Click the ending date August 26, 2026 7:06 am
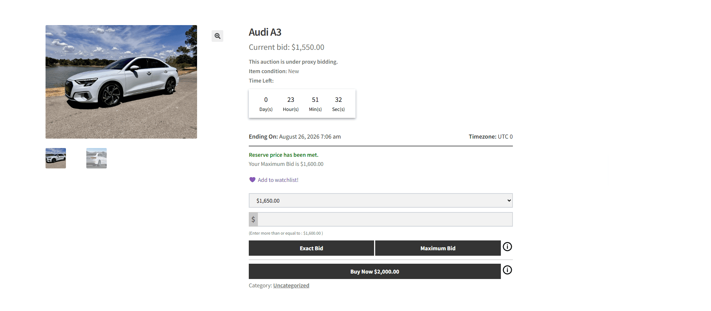The height and width of the screenshot is (311, 711). click(310, 137)
